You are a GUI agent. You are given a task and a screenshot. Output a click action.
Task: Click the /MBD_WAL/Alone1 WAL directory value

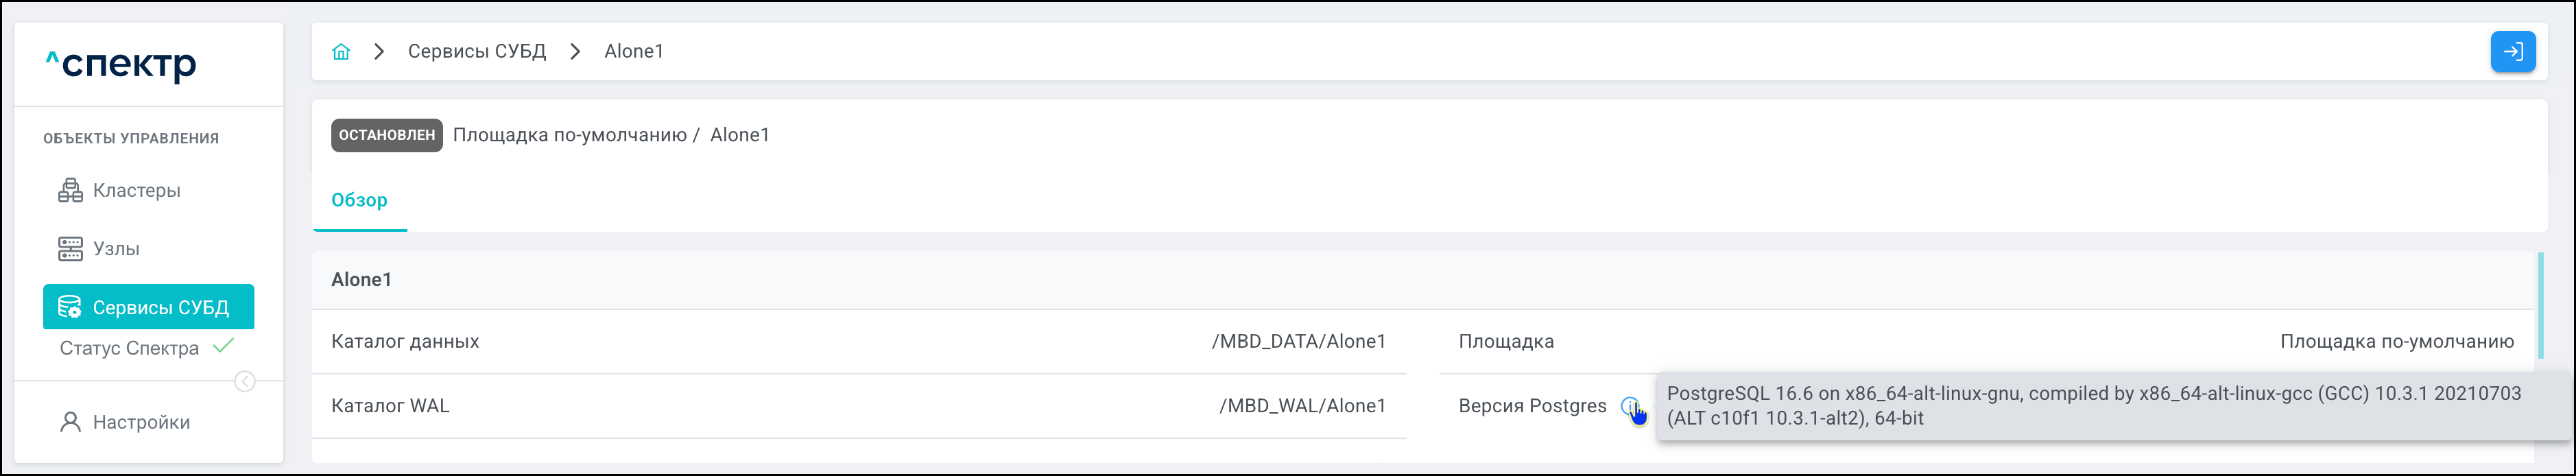(x=1302, y=406)
